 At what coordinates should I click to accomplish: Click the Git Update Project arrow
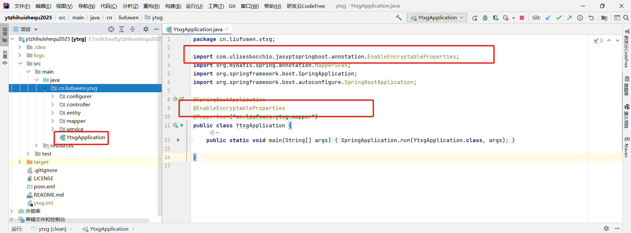point(548,18)
